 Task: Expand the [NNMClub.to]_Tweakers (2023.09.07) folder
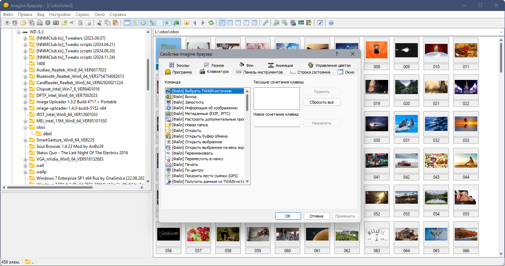(x=25, y=38)
